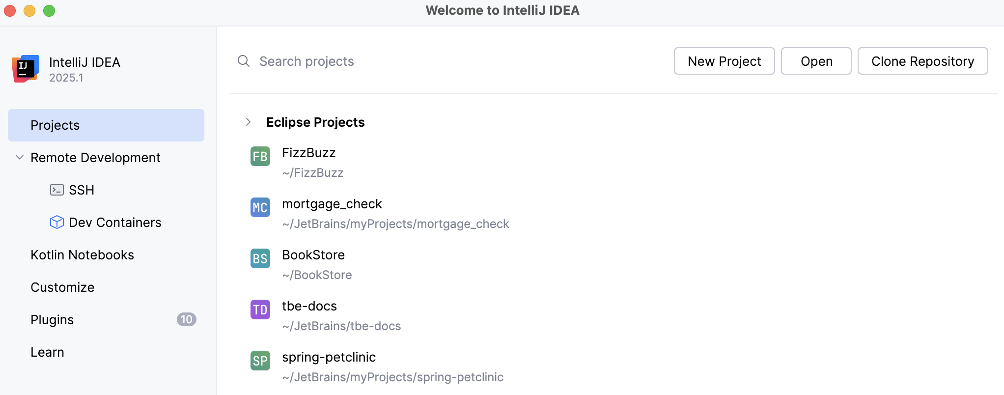Click the magnifier icon beside Search projects
Viewport: 1004px width, 395px height.
(x=244, y=61)
